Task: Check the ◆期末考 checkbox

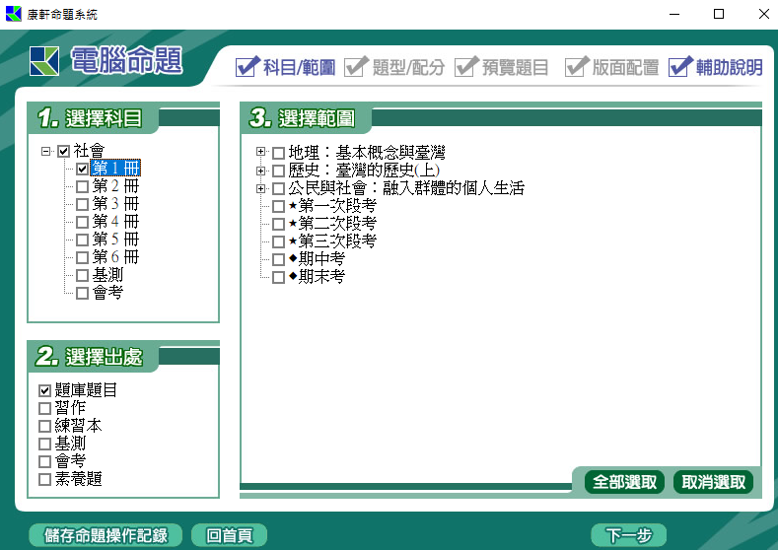Action: tap(278, 277)
